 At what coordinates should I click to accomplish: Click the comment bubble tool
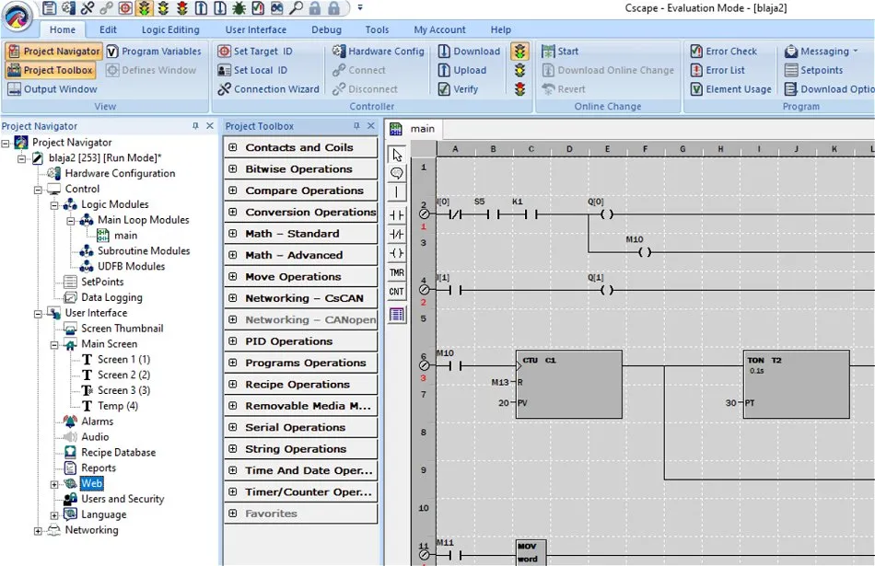(x=397, y=173)
